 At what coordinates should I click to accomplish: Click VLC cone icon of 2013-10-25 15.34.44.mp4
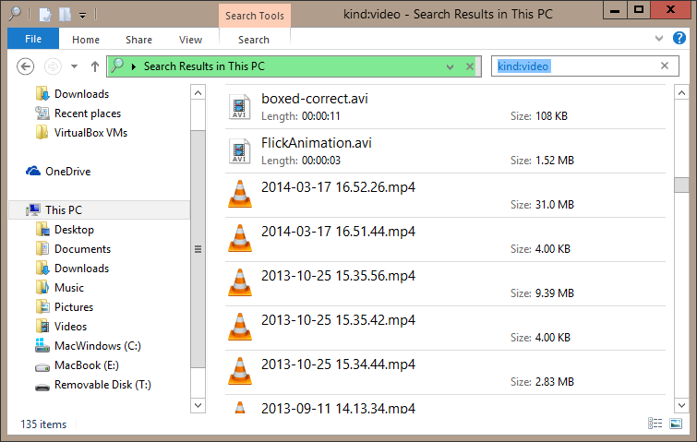(240, 371)
